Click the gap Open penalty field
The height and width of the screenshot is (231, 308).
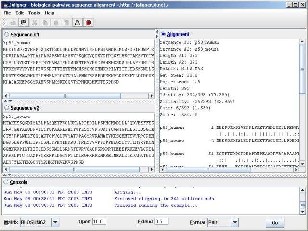pos(100,221)
